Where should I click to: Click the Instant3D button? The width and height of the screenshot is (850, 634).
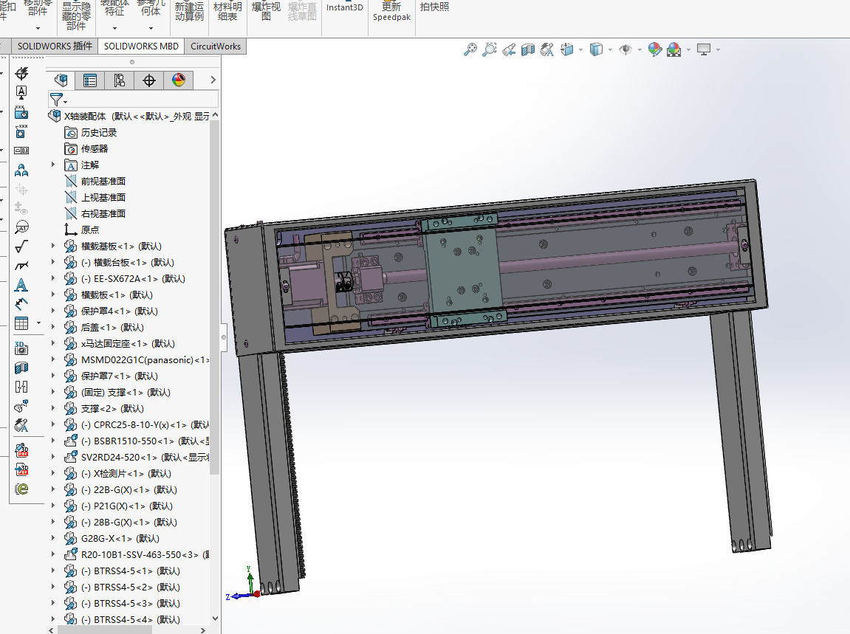click(344, 9)
